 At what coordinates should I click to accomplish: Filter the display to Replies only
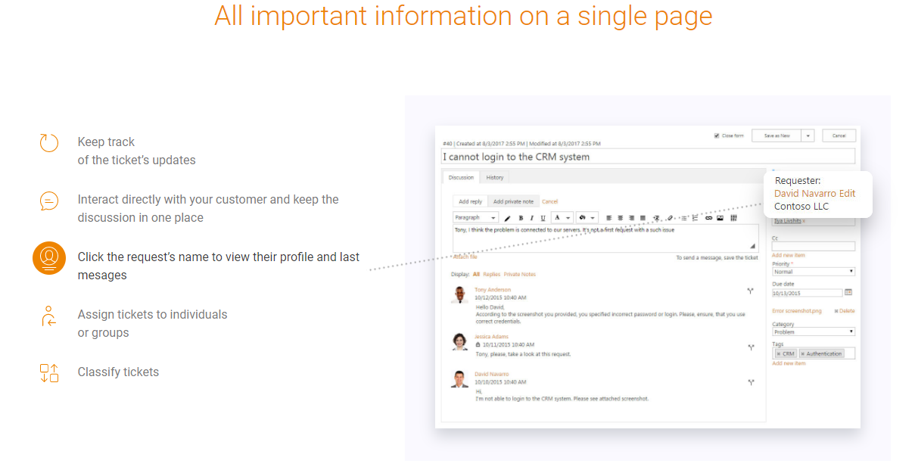point(492,274)
